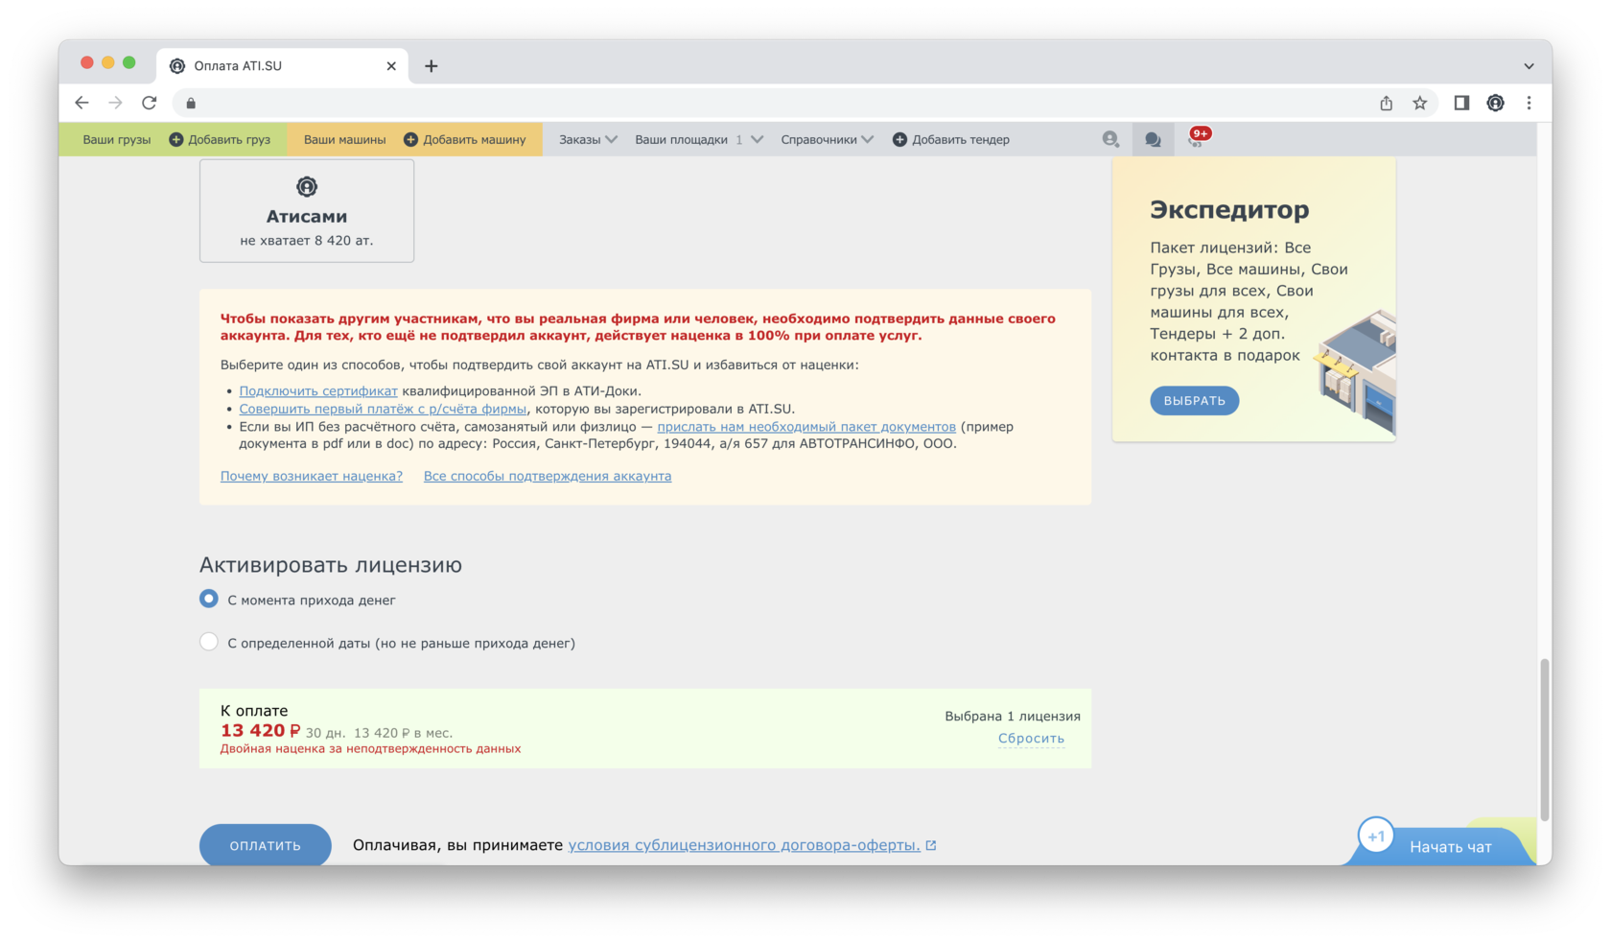Open the ATI extension icon in toolbar
The image size is (1611, 943).
tap(1495, 103)
